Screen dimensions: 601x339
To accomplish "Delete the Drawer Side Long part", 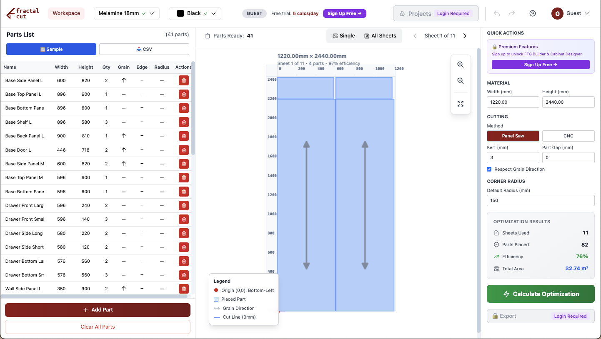I will pyautogui.click(x=183, y=233).
